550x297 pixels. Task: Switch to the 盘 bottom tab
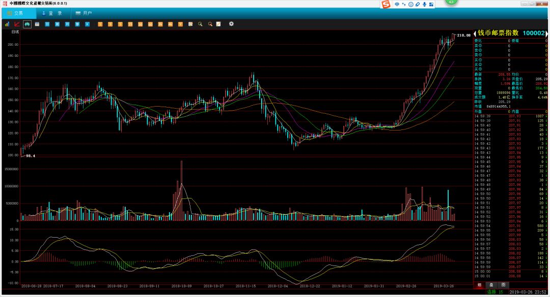pyautogui.click(x=491, y=285)
